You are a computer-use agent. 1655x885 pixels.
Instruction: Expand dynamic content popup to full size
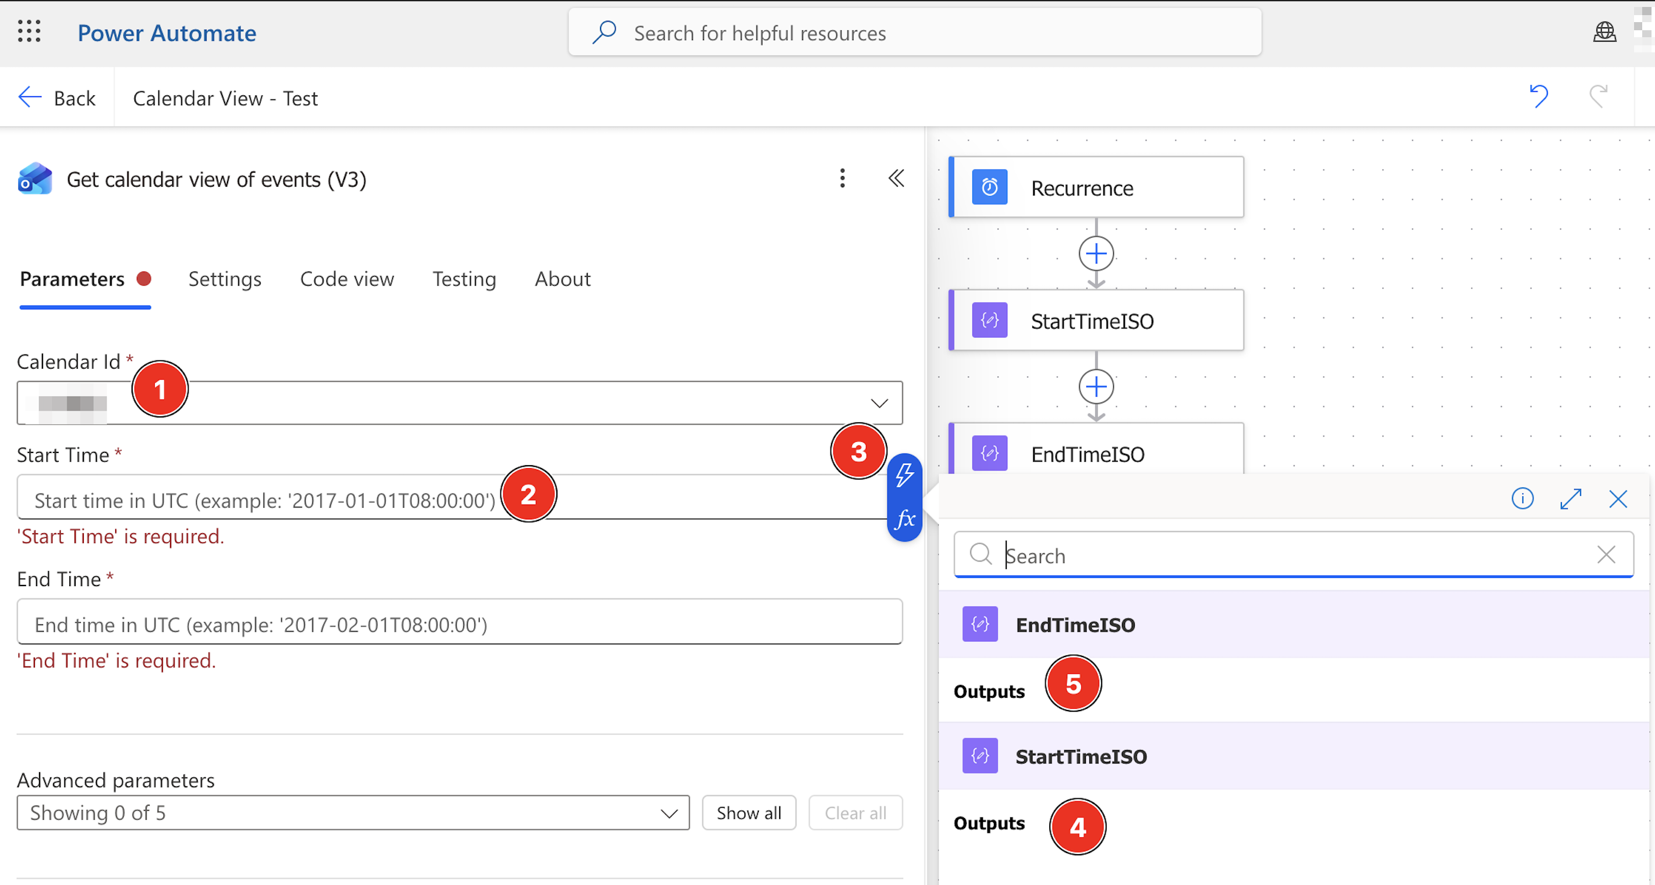click(x=1570, y=499)
